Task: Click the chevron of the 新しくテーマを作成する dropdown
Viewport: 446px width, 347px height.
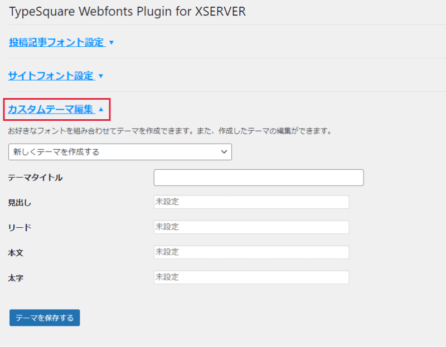Action: (x=224, y=151)
